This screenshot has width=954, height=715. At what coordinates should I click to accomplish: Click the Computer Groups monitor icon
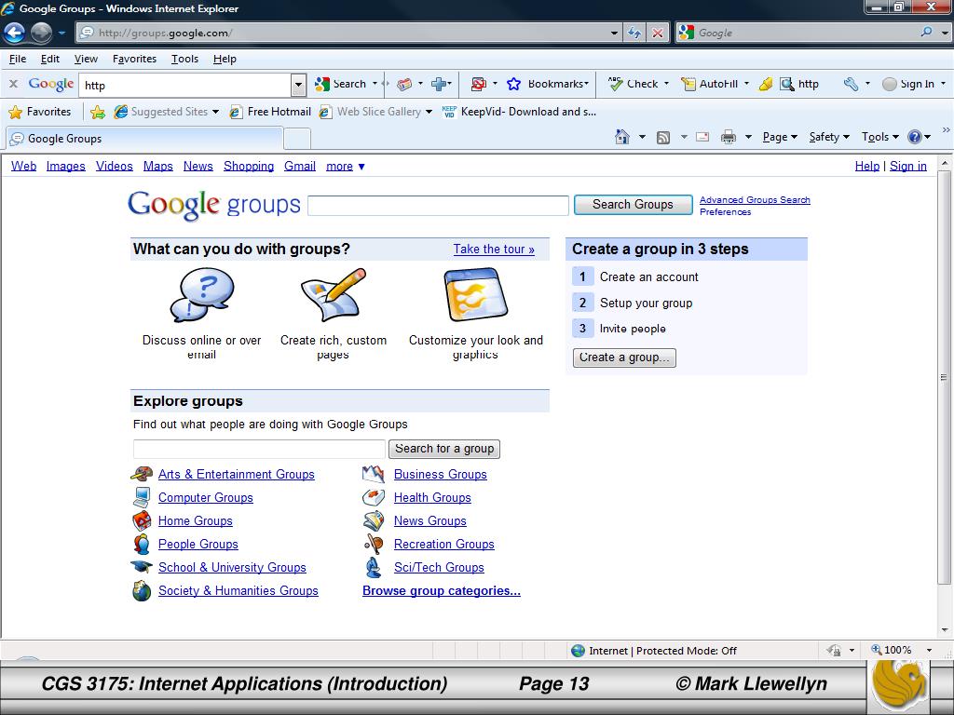(x=142, y=497)
